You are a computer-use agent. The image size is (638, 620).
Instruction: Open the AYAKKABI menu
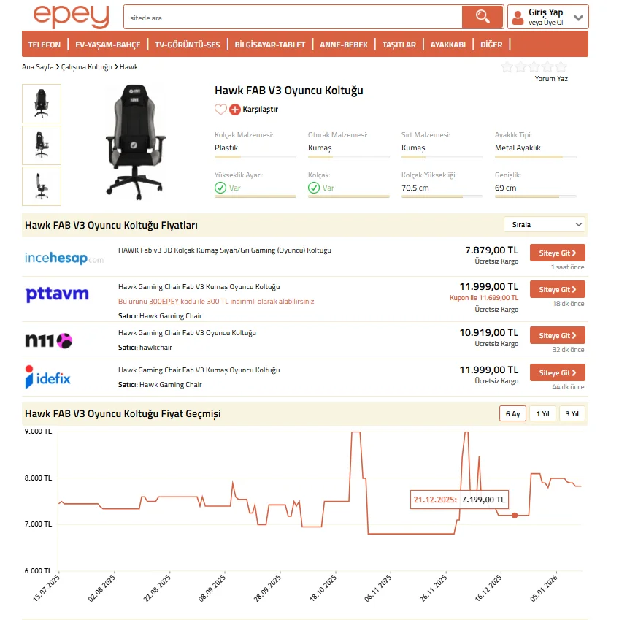pyautogui.click(x=448, y=45)
